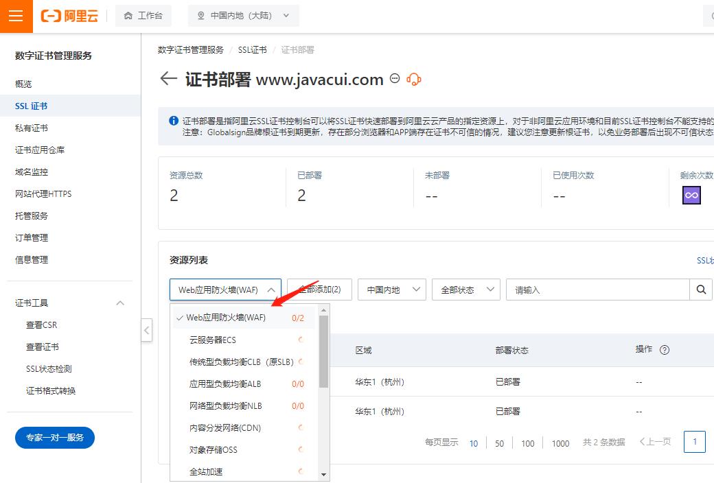Click the 资源总数 value 2
714x483 pixels.
tap(174, 196)
